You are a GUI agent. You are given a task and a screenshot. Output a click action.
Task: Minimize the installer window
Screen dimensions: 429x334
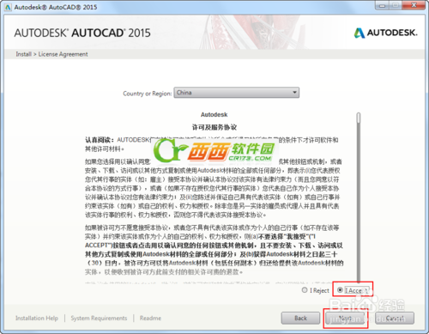[383, 5]
